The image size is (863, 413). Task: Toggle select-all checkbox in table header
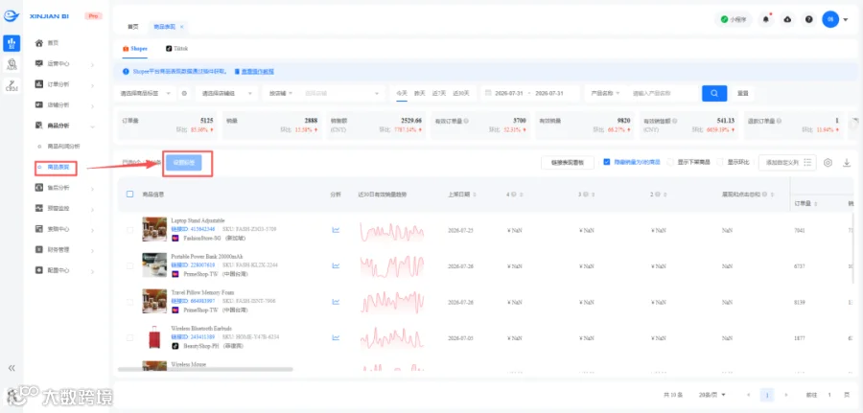129,194
